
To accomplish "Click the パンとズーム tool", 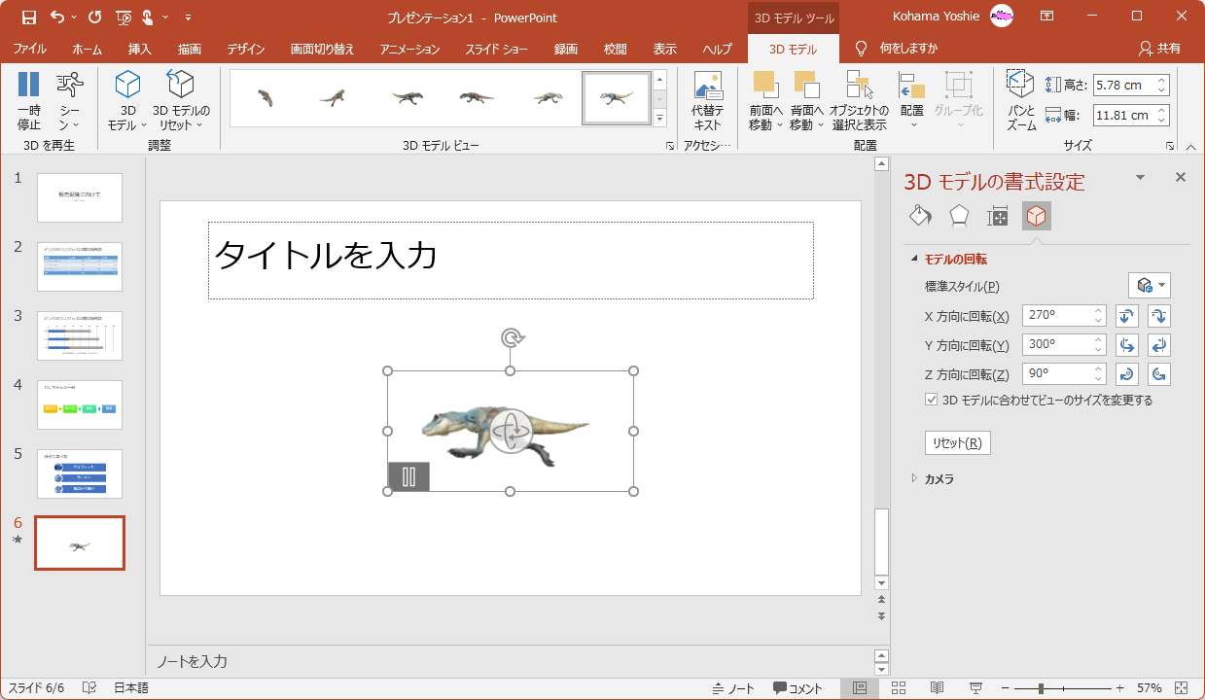I will (x=1020, y=100).
